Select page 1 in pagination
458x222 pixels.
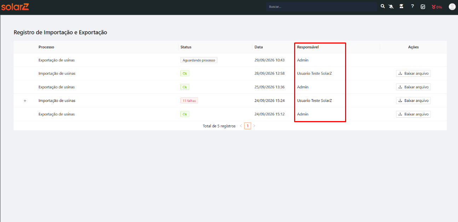click(x=248, y=126)
